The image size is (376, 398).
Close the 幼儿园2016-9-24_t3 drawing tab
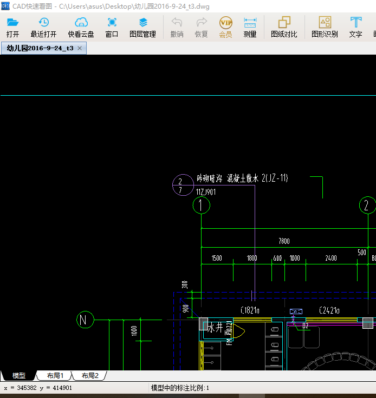80,48
